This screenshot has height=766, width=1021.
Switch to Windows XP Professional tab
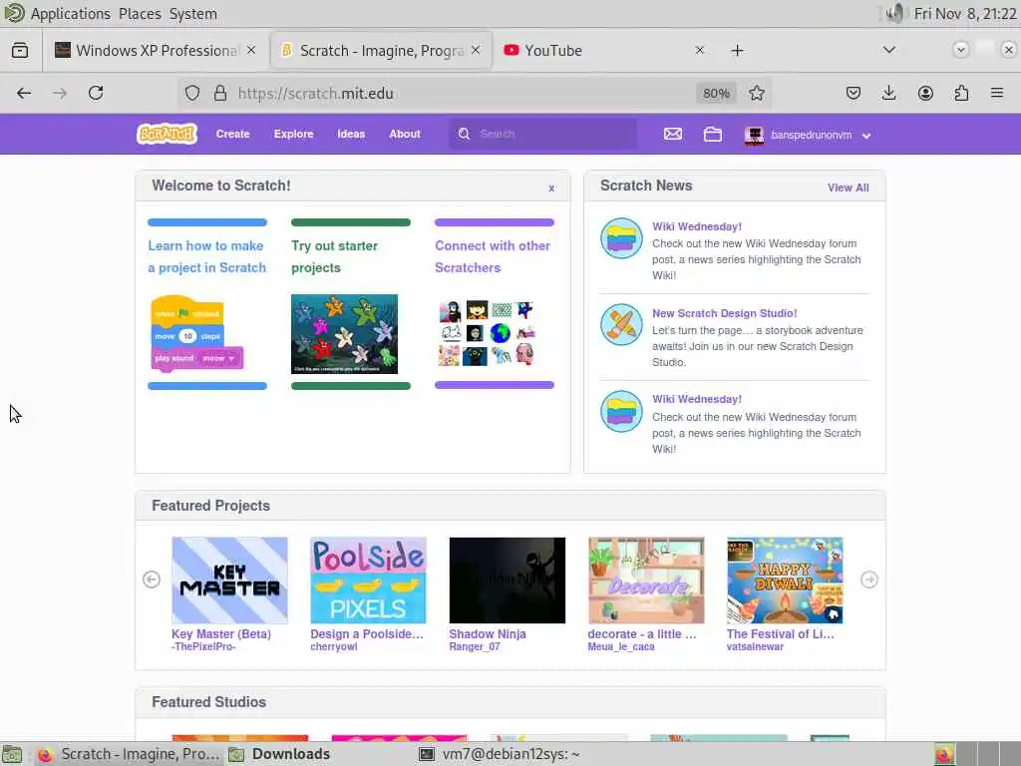coord(157,50)
